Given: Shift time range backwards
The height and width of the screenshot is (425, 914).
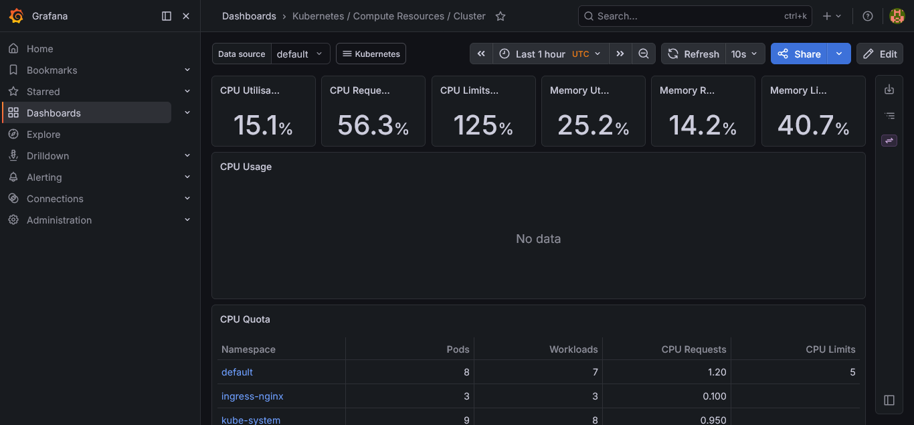Looking at the screenshot, I should point(481,54).
